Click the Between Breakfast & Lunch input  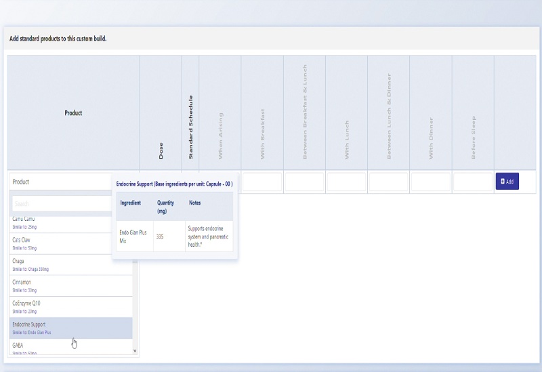click(304, 182)
